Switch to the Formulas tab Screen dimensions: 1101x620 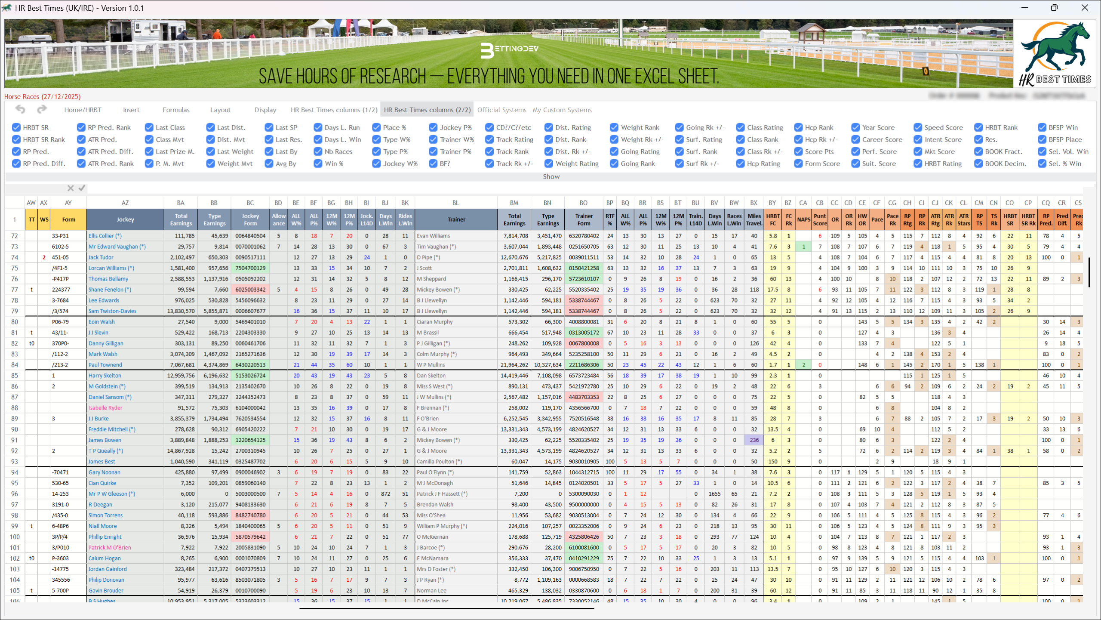pyautogui.click(x=176, y=110)
